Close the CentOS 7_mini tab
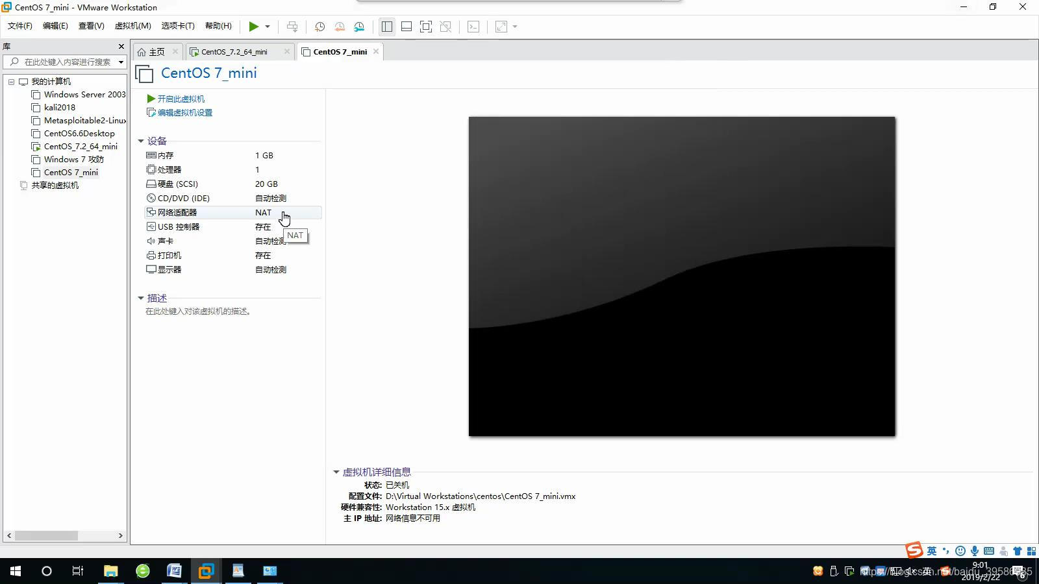Screen dimensions: 1039x584 375,51
